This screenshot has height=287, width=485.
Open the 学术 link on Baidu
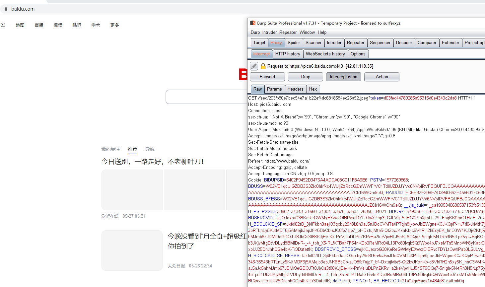click(x=96, y=25)
